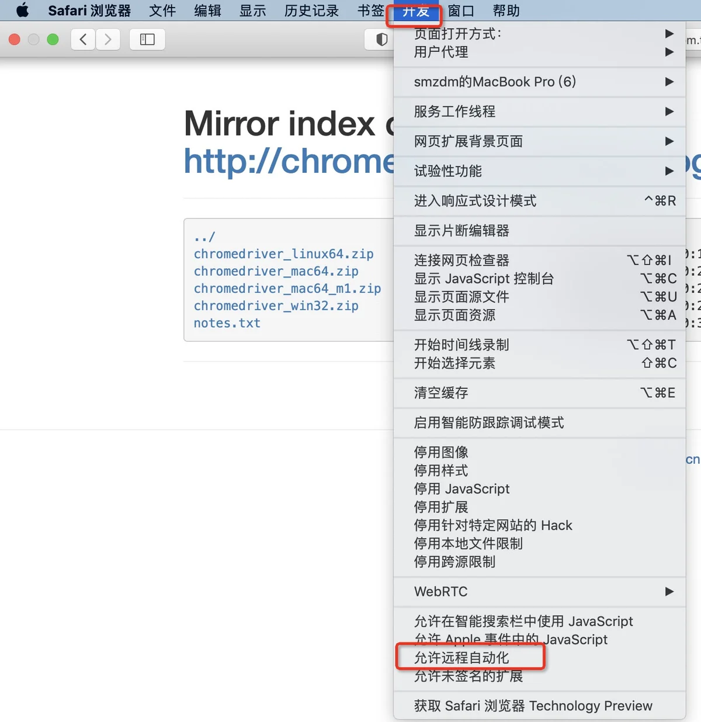Select 清空缓存
Image resolution: width=701 pixels, height=722 pixels.
(540, 393)
